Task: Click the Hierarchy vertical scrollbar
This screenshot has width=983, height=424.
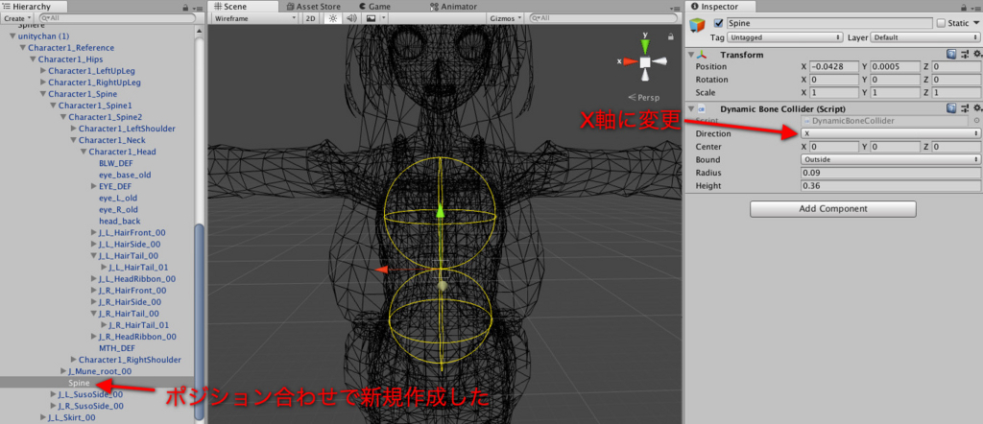Action: pos(200,322)
